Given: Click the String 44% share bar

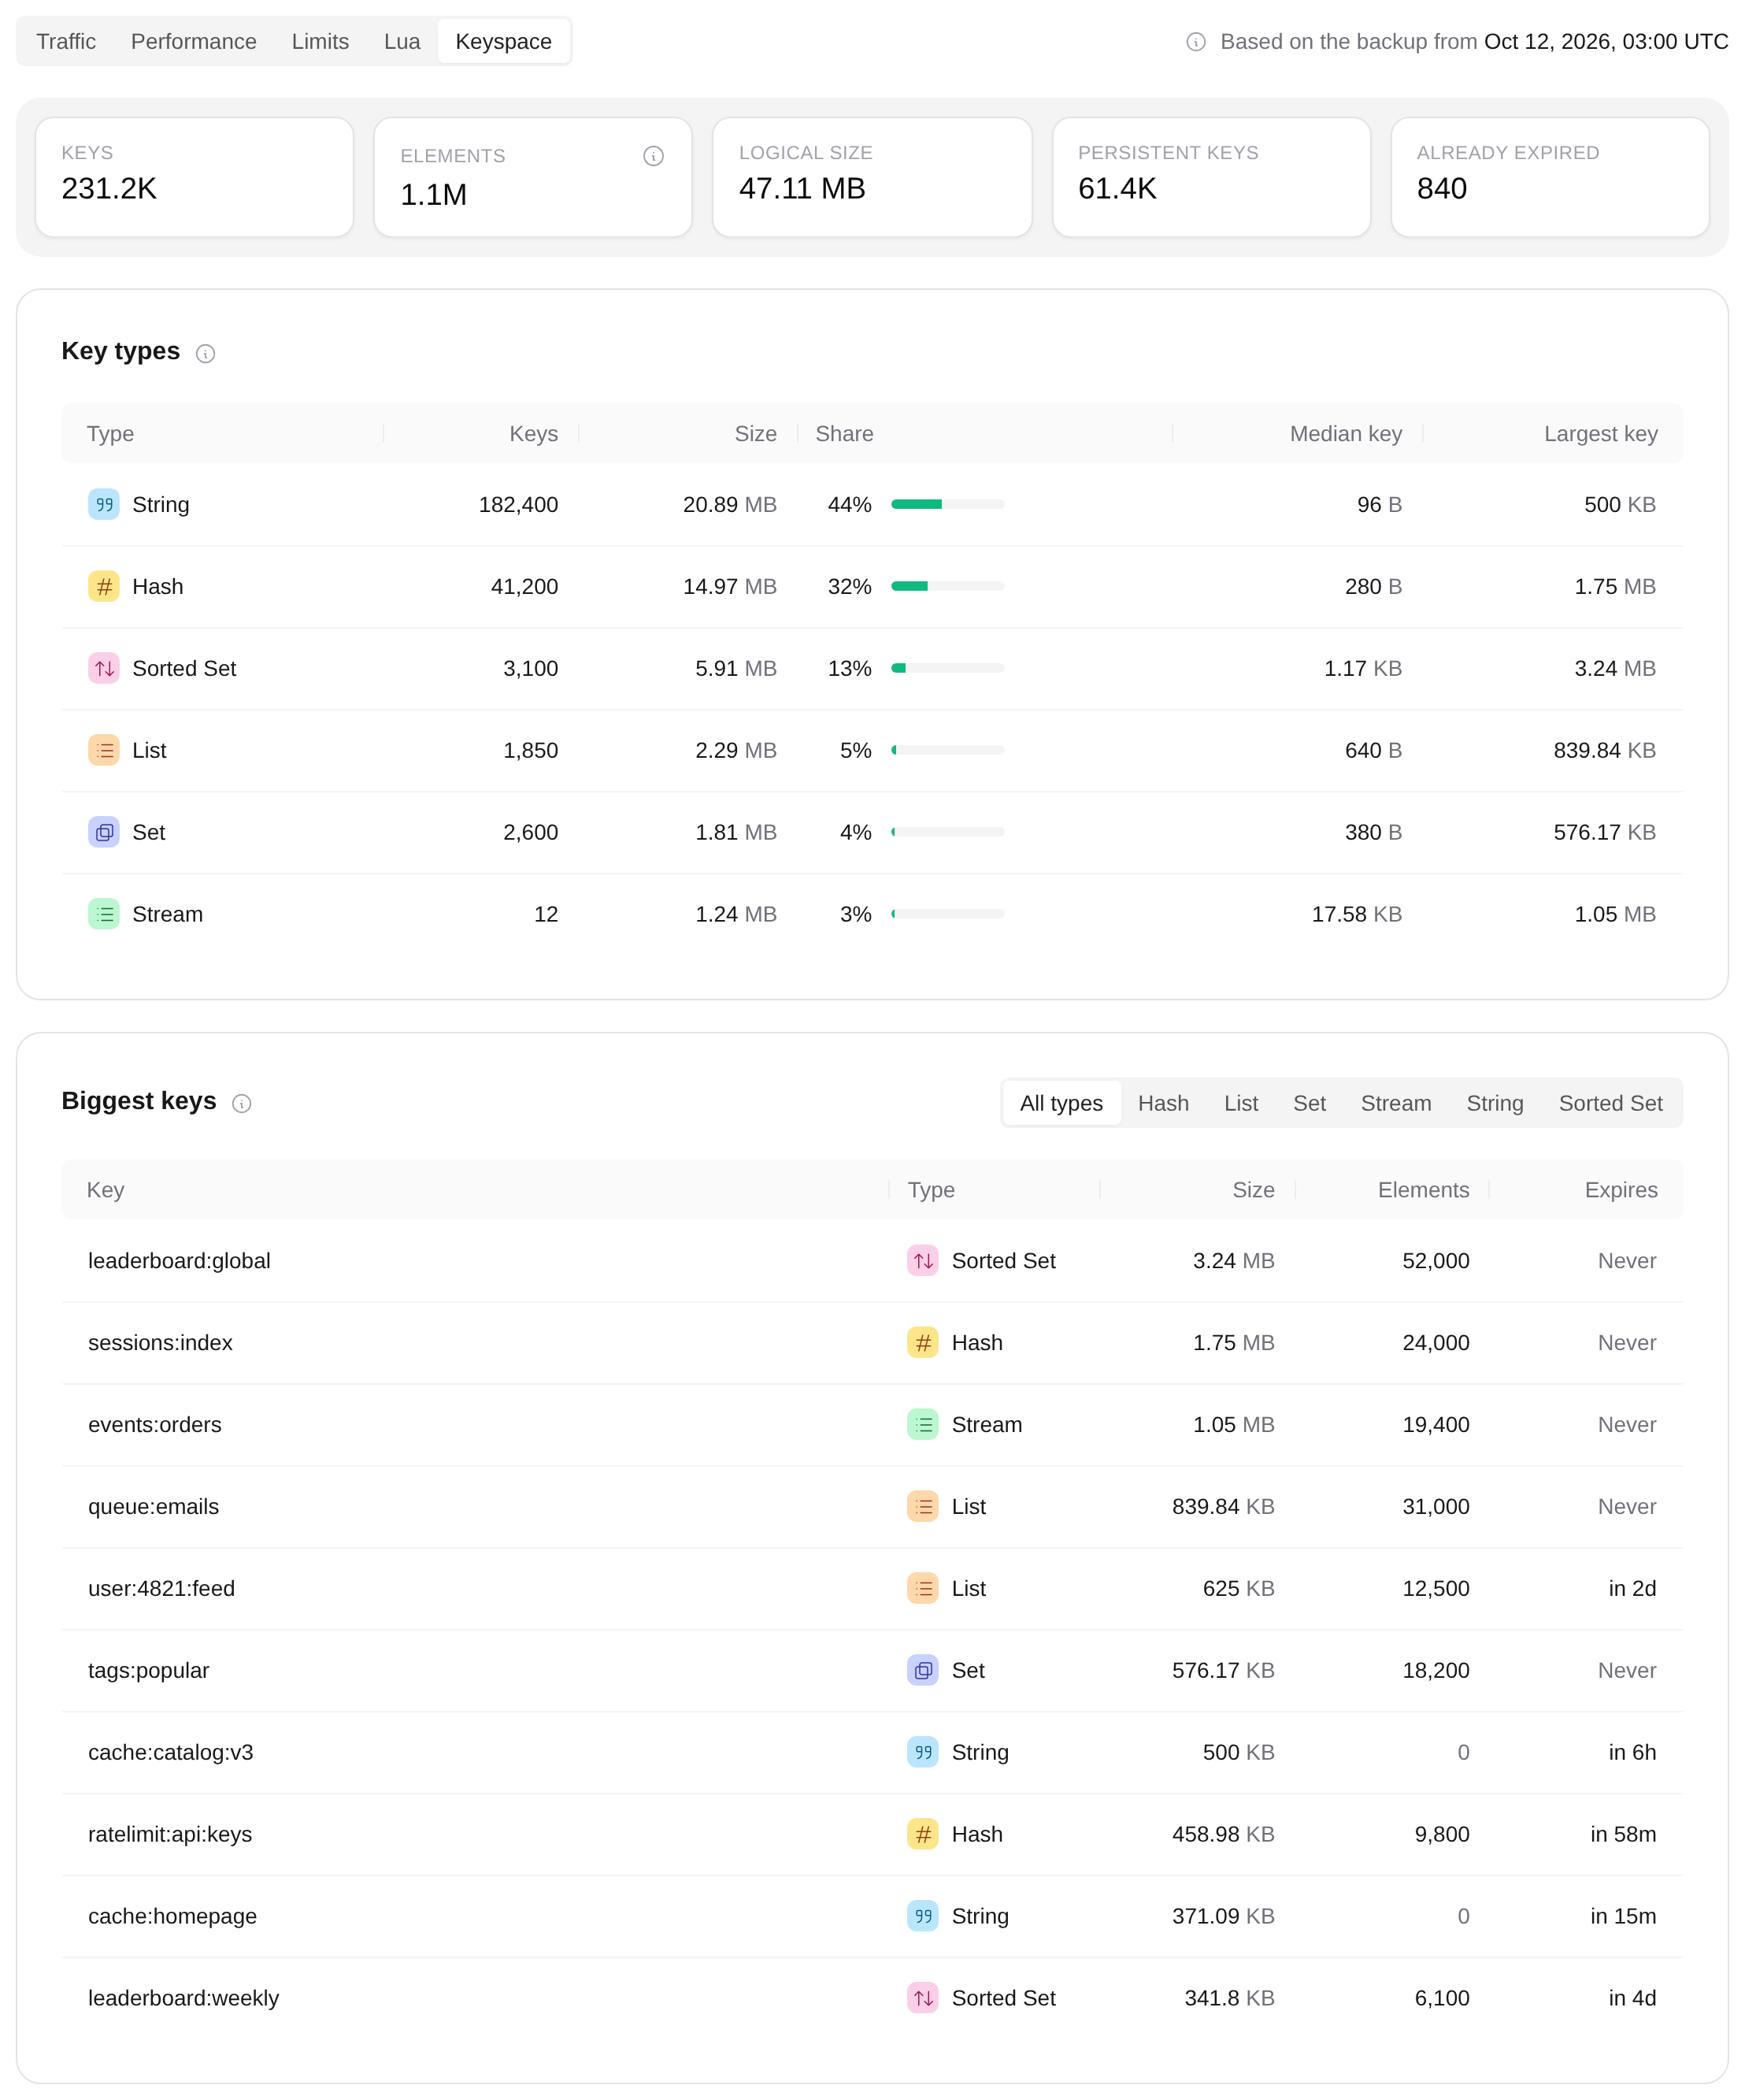Looking at the screenshot, I should point(947,505).
